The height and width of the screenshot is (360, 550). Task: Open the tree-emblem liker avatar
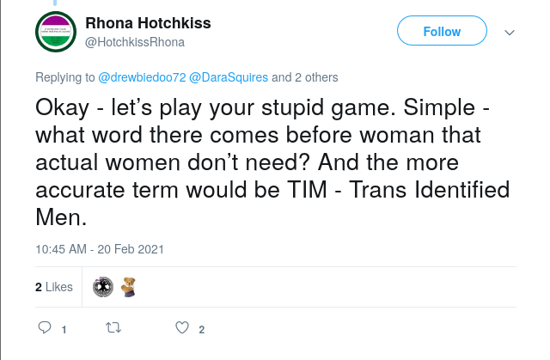point(103,286)
